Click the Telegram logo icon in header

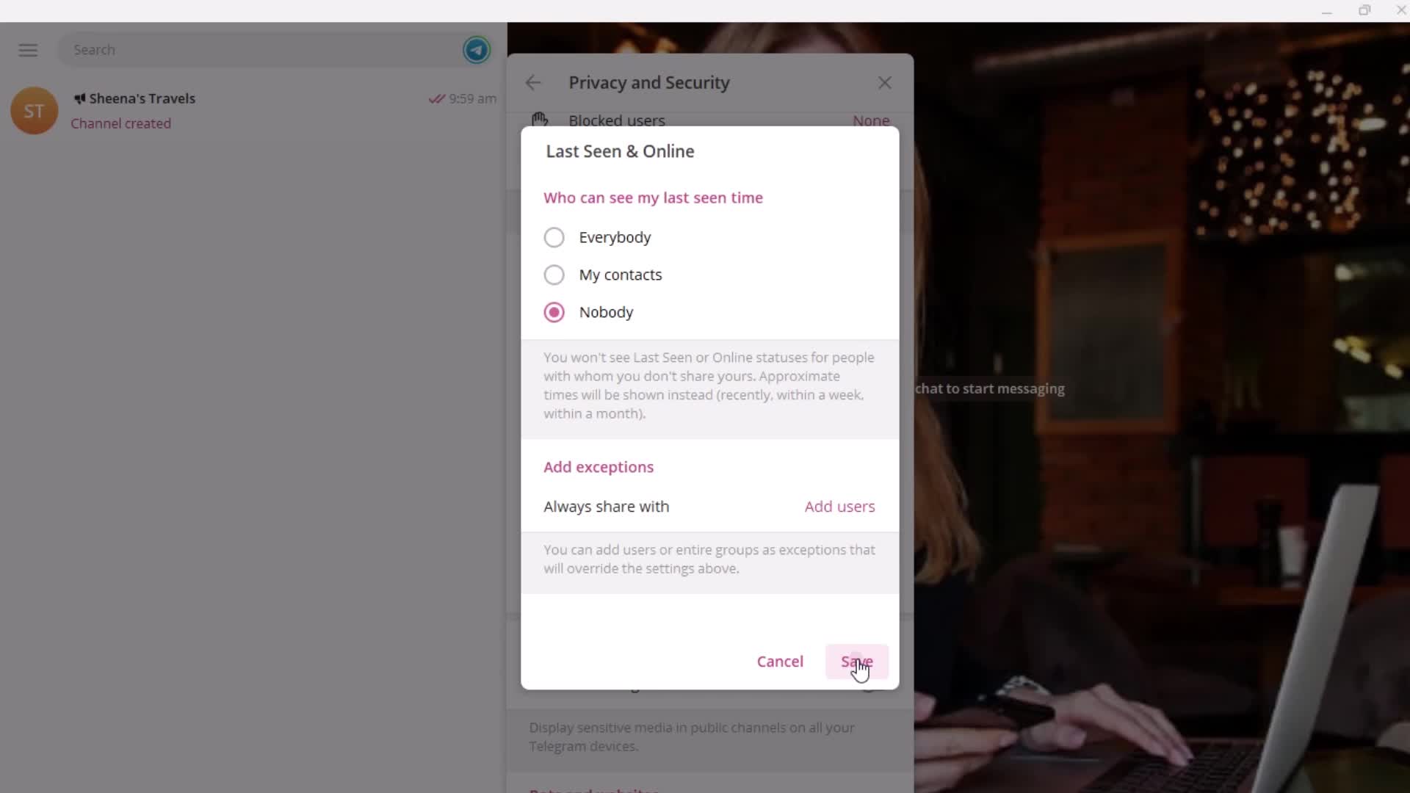tap(477, 49)
